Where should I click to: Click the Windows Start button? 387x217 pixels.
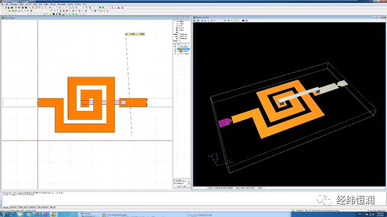tap(3, 215)
